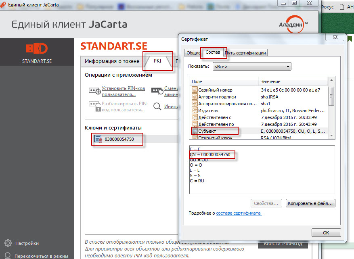Click 'Разблокировать PIN-код пользователя...' link
Image resolution: width=354 pixels, height=259 pixels.
(x=125, y=107)
